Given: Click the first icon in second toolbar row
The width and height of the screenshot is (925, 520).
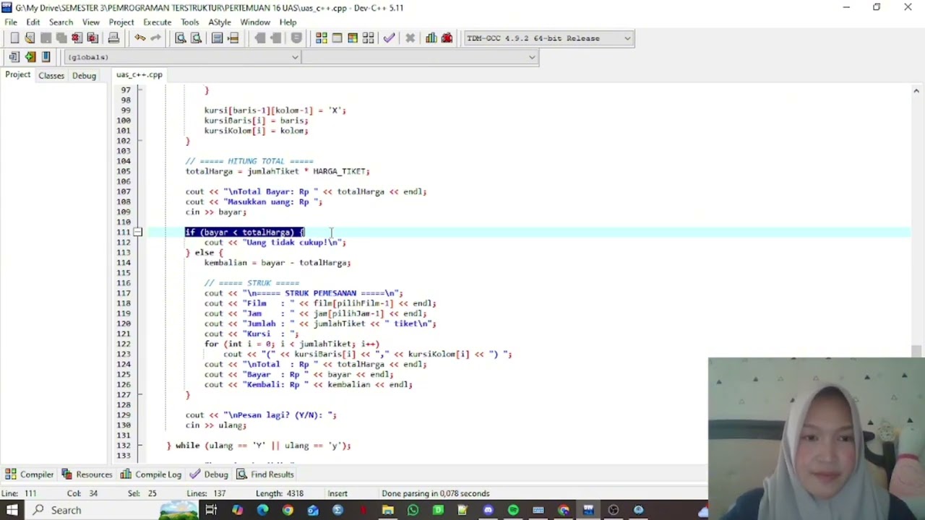Looking at the screenshot, I should tap(14, 57).
